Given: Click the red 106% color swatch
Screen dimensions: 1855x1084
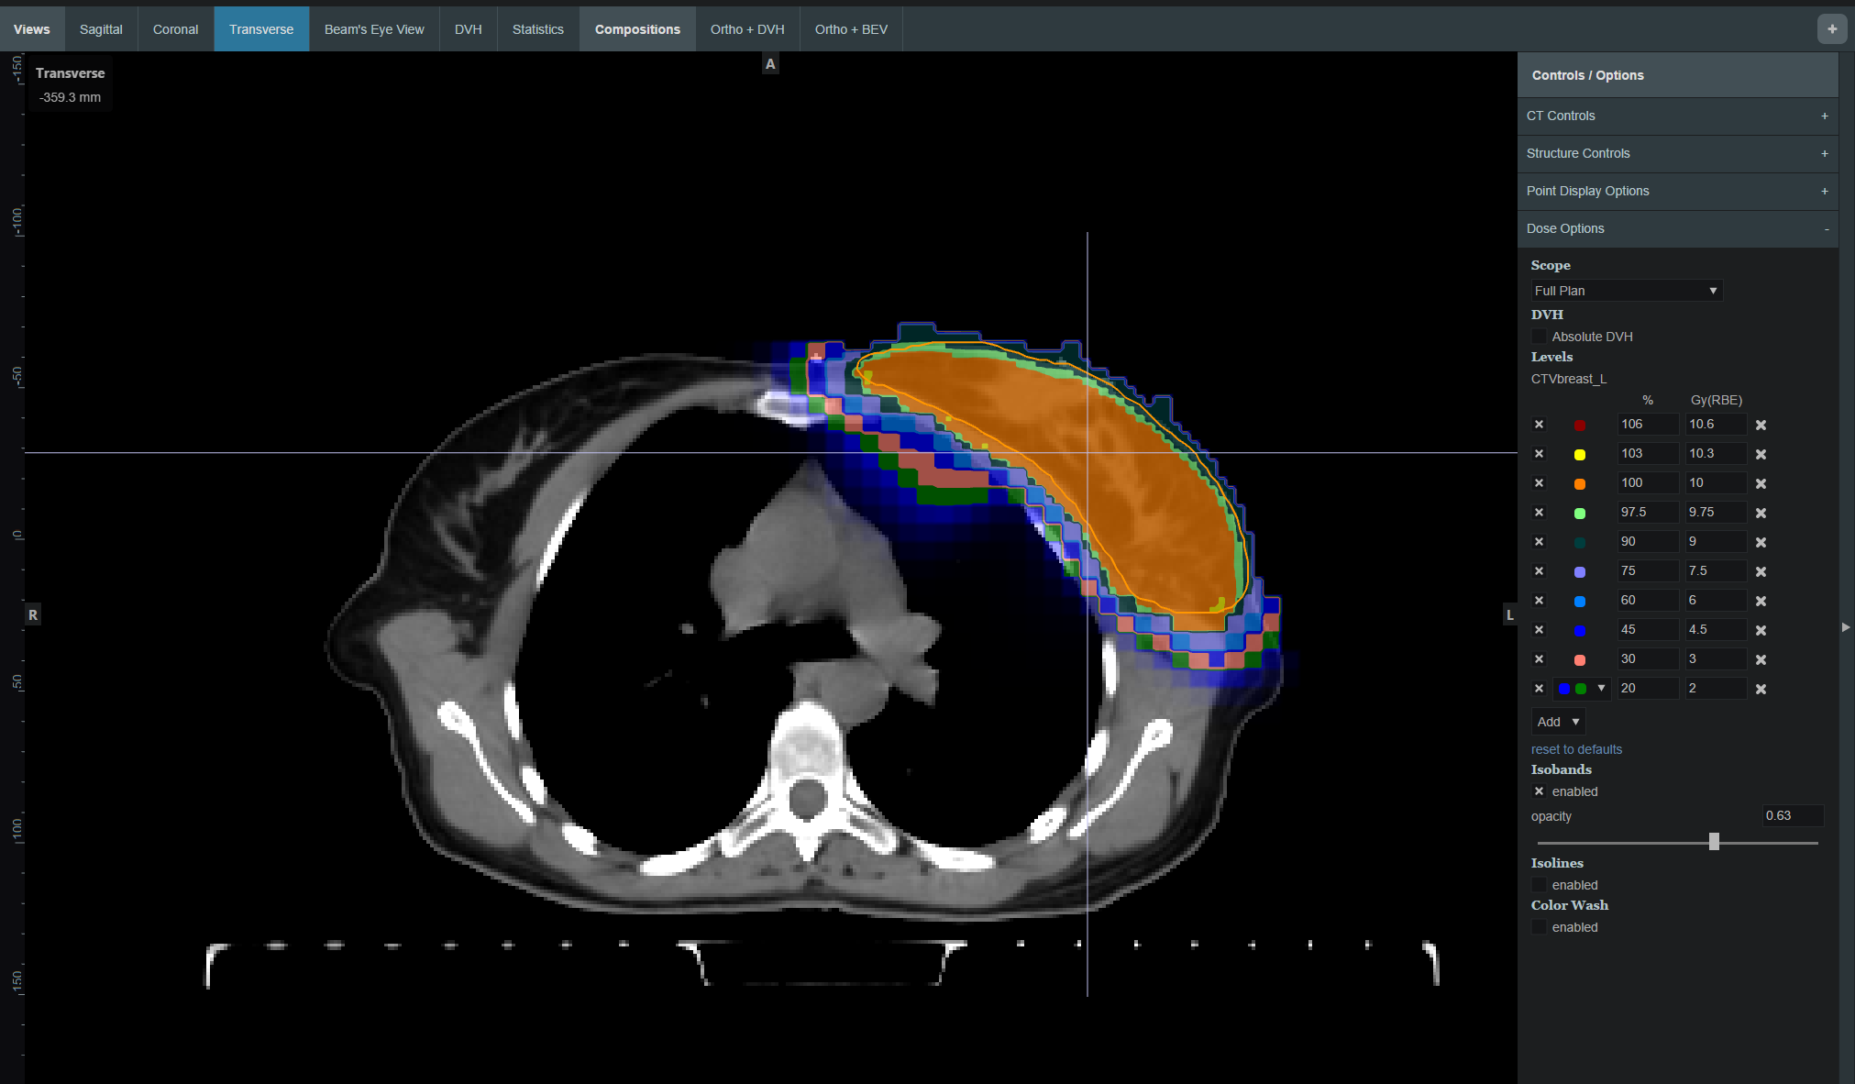Looking at the screenshot, I should pyautogui.click(x=1580, y=425).
